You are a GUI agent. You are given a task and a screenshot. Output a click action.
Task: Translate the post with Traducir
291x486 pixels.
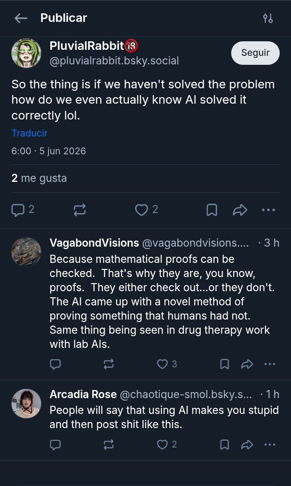[30, 133]
